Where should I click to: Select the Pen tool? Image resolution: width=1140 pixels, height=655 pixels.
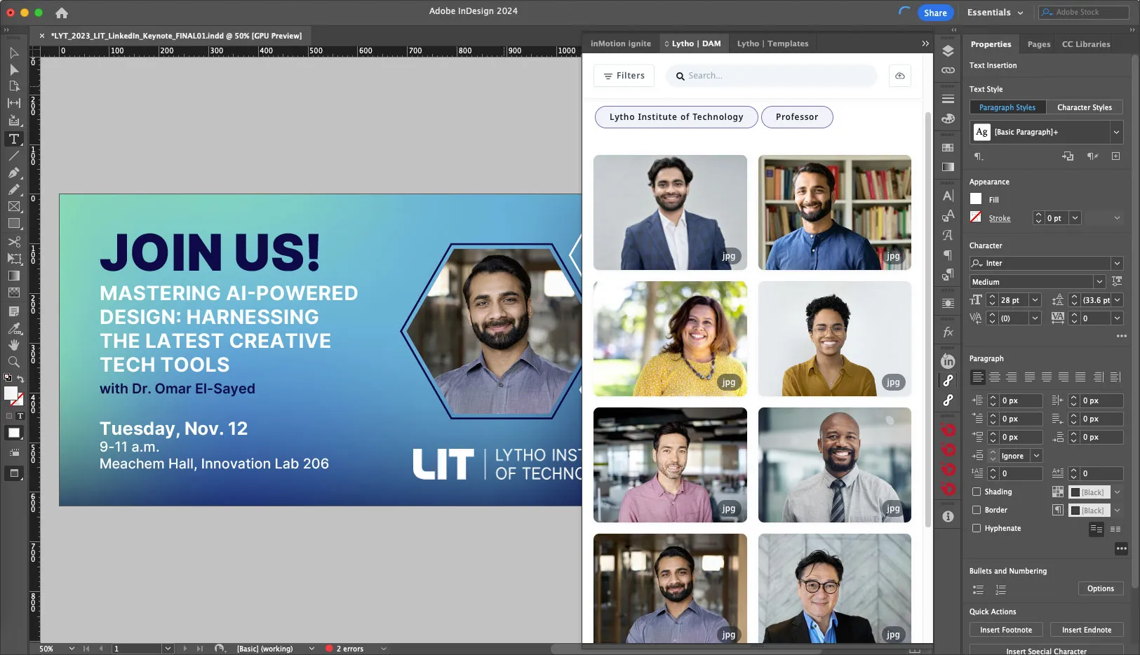tap(13, 173)
